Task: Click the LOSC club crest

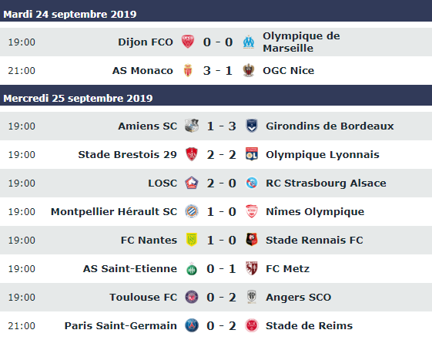Action: click(192, 183)
